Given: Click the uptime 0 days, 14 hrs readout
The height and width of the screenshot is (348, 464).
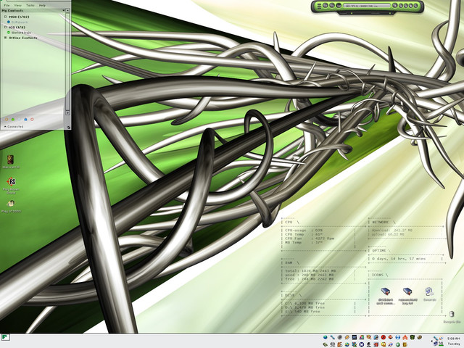Looking at the screenshot, I should pos(399,259).
